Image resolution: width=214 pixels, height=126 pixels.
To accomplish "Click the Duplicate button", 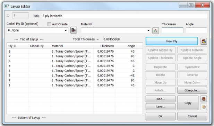I will [x=160, y=67].
